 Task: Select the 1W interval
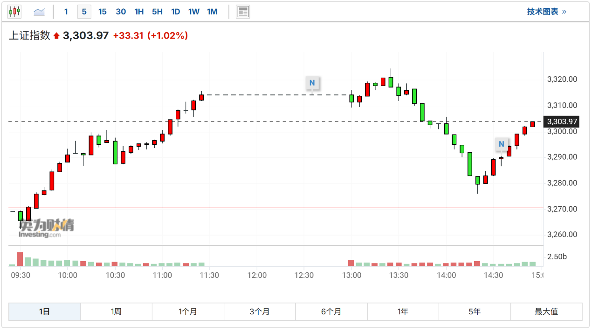(194, 12)
